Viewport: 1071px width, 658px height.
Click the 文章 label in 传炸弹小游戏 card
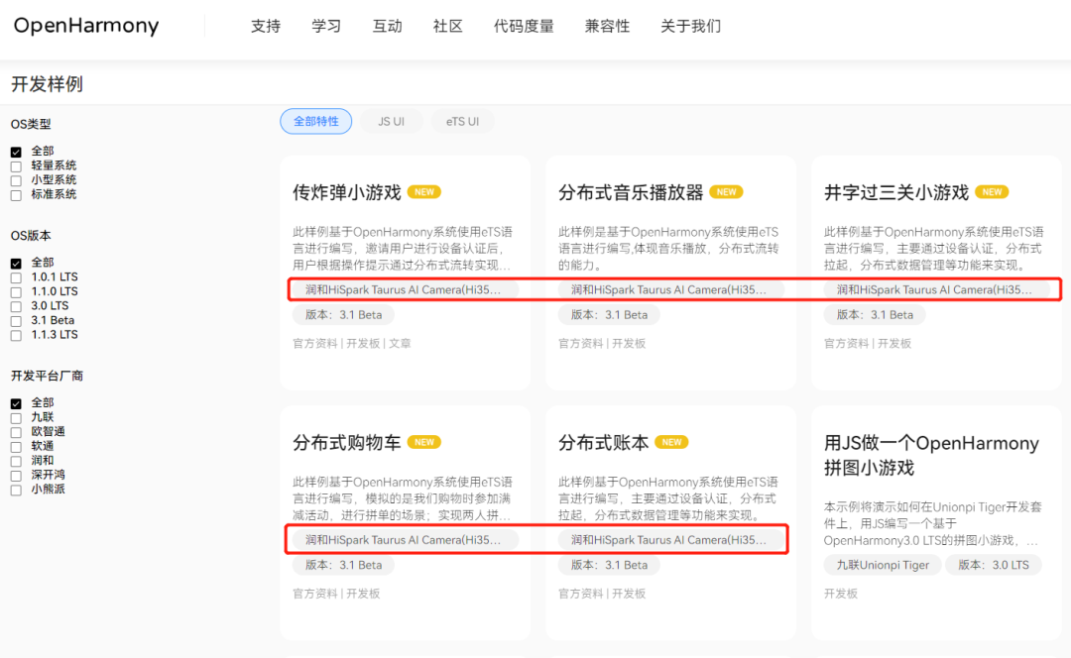pyautogui.click(x=401, y=343)
